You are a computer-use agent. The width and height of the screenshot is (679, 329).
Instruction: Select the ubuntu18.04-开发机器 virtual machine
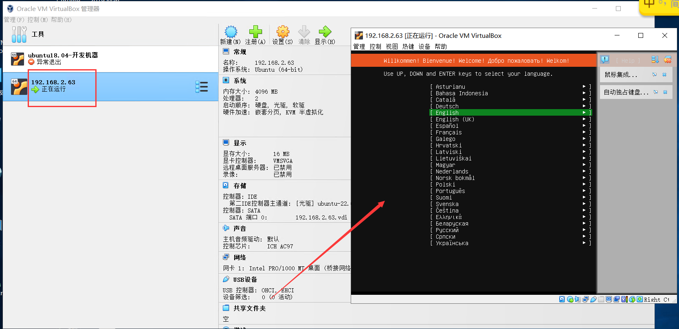point(111,59)
